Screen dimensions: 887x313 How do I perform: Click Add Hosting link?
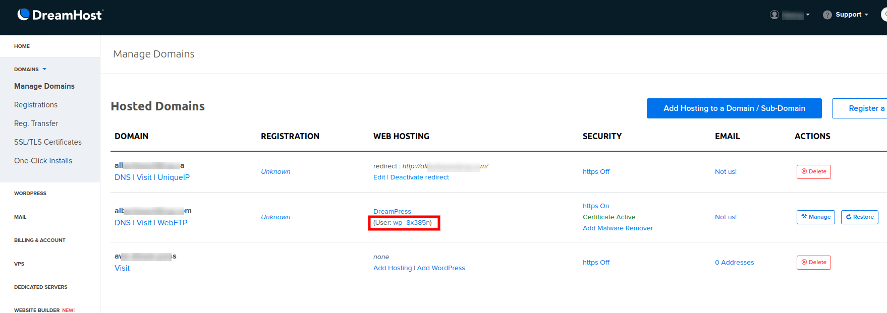pyautogui.click(x=393, y=268)
